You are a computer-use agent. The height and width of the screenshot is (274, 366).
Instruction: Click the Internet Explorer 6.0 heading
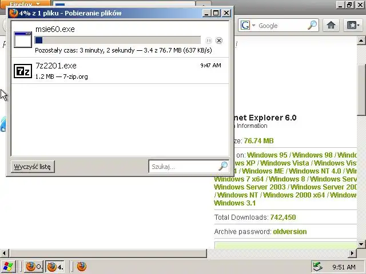click(265, 118)
